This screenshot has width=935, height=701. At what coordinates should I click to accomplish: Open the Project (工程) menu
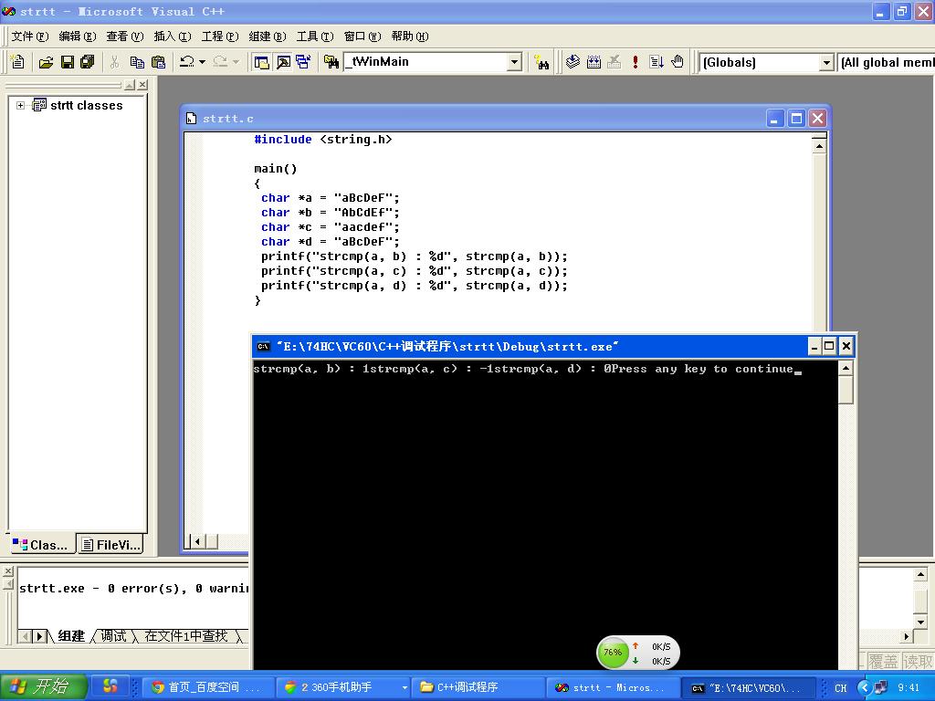click(220, 37)
